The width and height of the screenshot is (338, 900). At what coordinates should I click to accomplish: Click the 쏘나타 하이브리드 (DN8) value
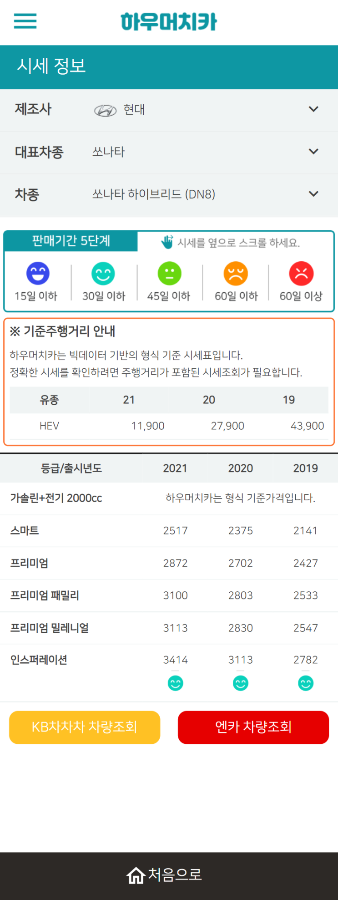[x=154, y=194]
